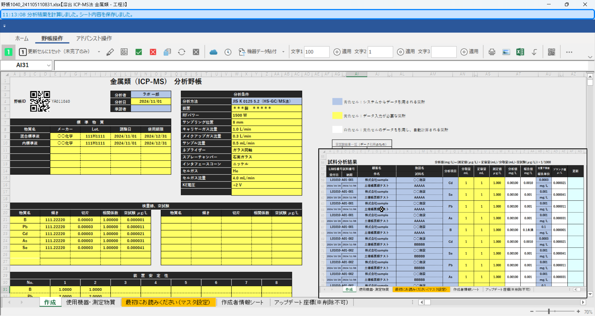This screenshot has width=595, height=316.
Task: Switch to the ホーム ribbon tab
Action: [22, 38]
